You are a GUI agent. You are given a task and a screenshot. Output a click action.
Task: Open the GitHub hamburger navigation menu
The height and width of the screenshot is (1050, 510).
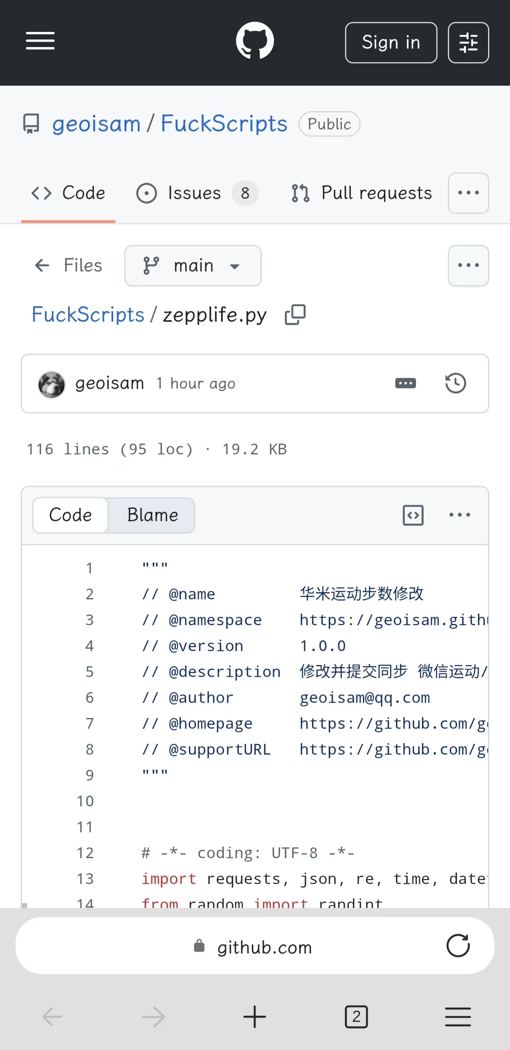tap(40, 41)
